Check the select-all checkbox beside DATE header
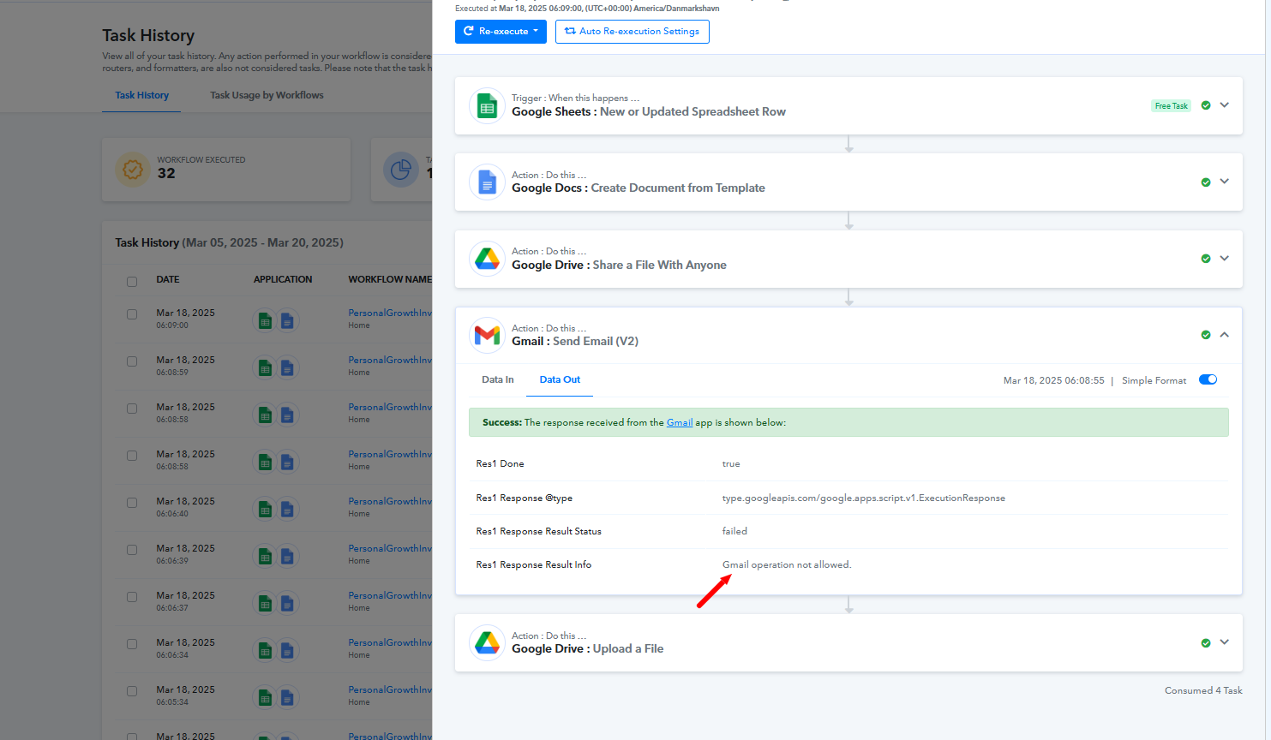This screenshot has width=1271, height=740. pyautogui.click(x=132, y=281)
